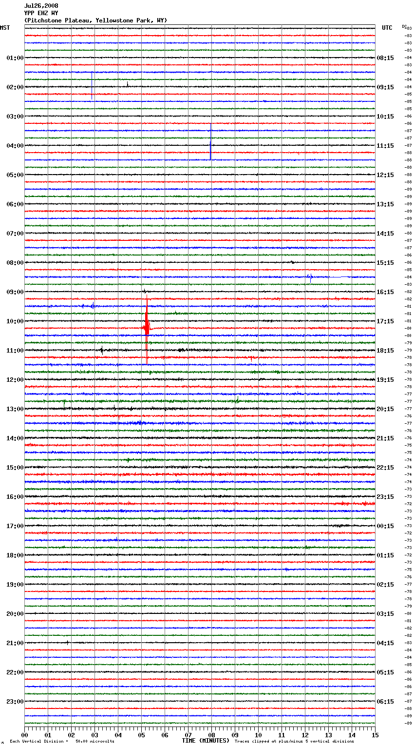Select the 15:00 MST time label
Viewport: 414px width, 748px height.
tap(15, 468)
